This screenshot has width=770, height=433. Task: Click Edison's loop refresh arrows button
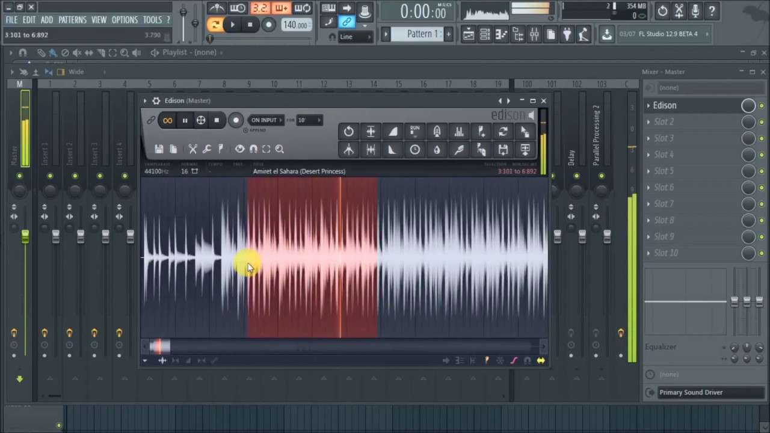(503, 132)
